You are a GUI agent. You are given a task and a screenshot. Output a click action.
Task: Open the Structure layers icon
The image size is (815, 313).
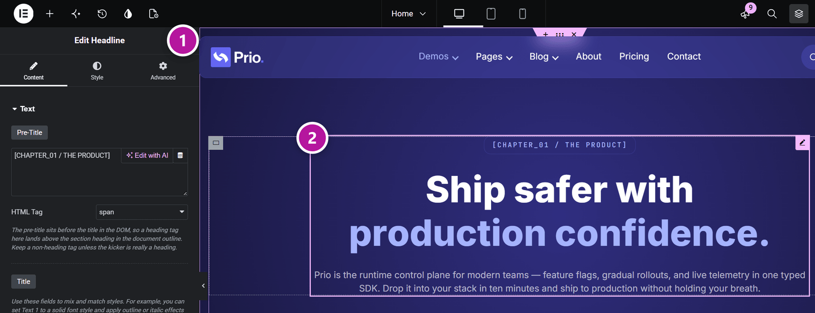(799, 14)
